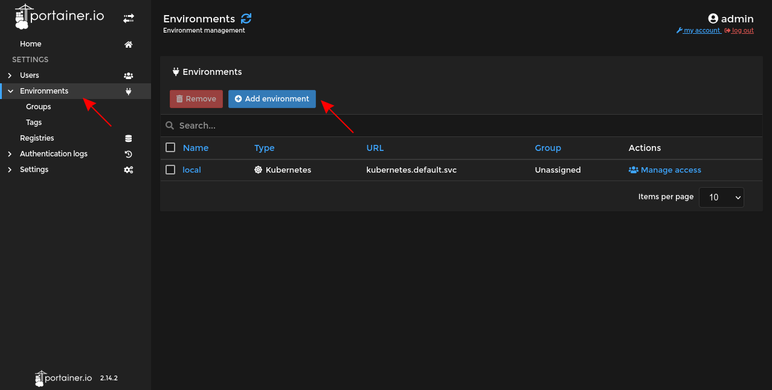
Task: Click the Portainer.io logo at sidebar bottom
Action: pyautogui.click(x=63, y=378)
